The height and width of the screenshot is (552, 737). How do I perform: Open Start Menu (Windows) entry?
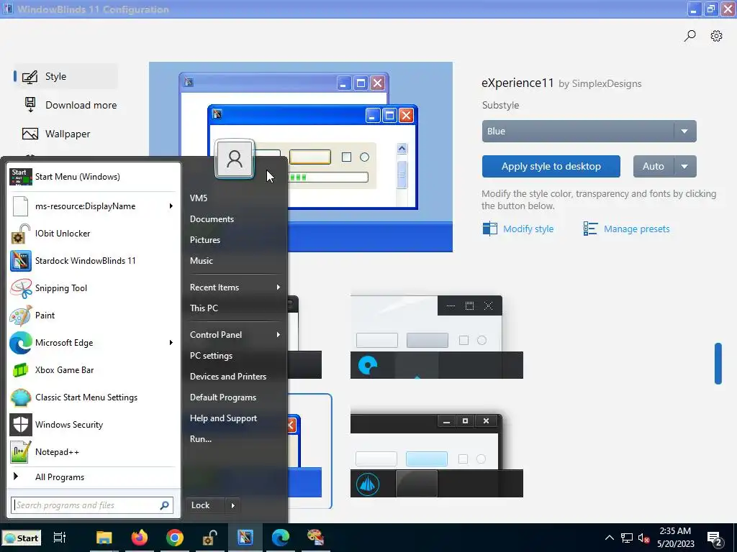(x=93, y=177)
